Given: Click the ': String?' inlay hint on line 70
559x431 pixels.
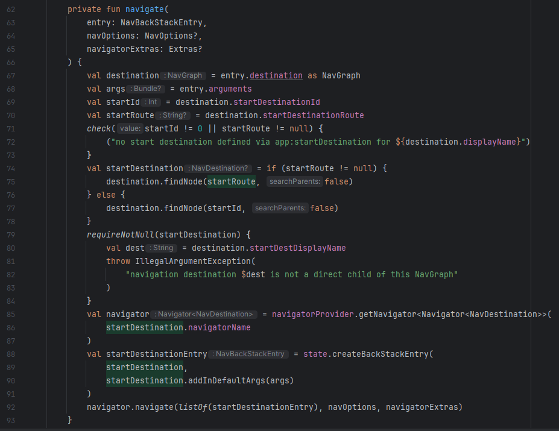Looking at the screenshot, I should 172,115.
